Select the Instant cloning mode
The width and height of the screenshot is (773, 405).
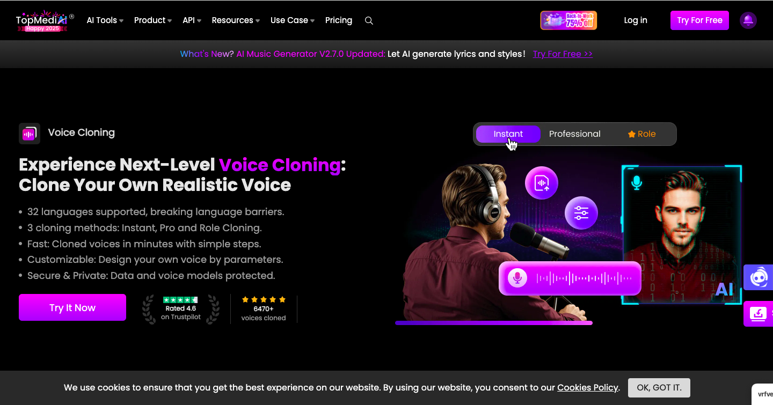(x=508, y=134)
